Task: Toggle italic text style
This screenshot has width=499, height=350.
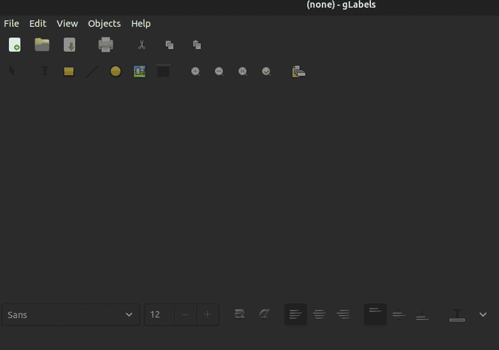Action: click(x=264, y=314)
